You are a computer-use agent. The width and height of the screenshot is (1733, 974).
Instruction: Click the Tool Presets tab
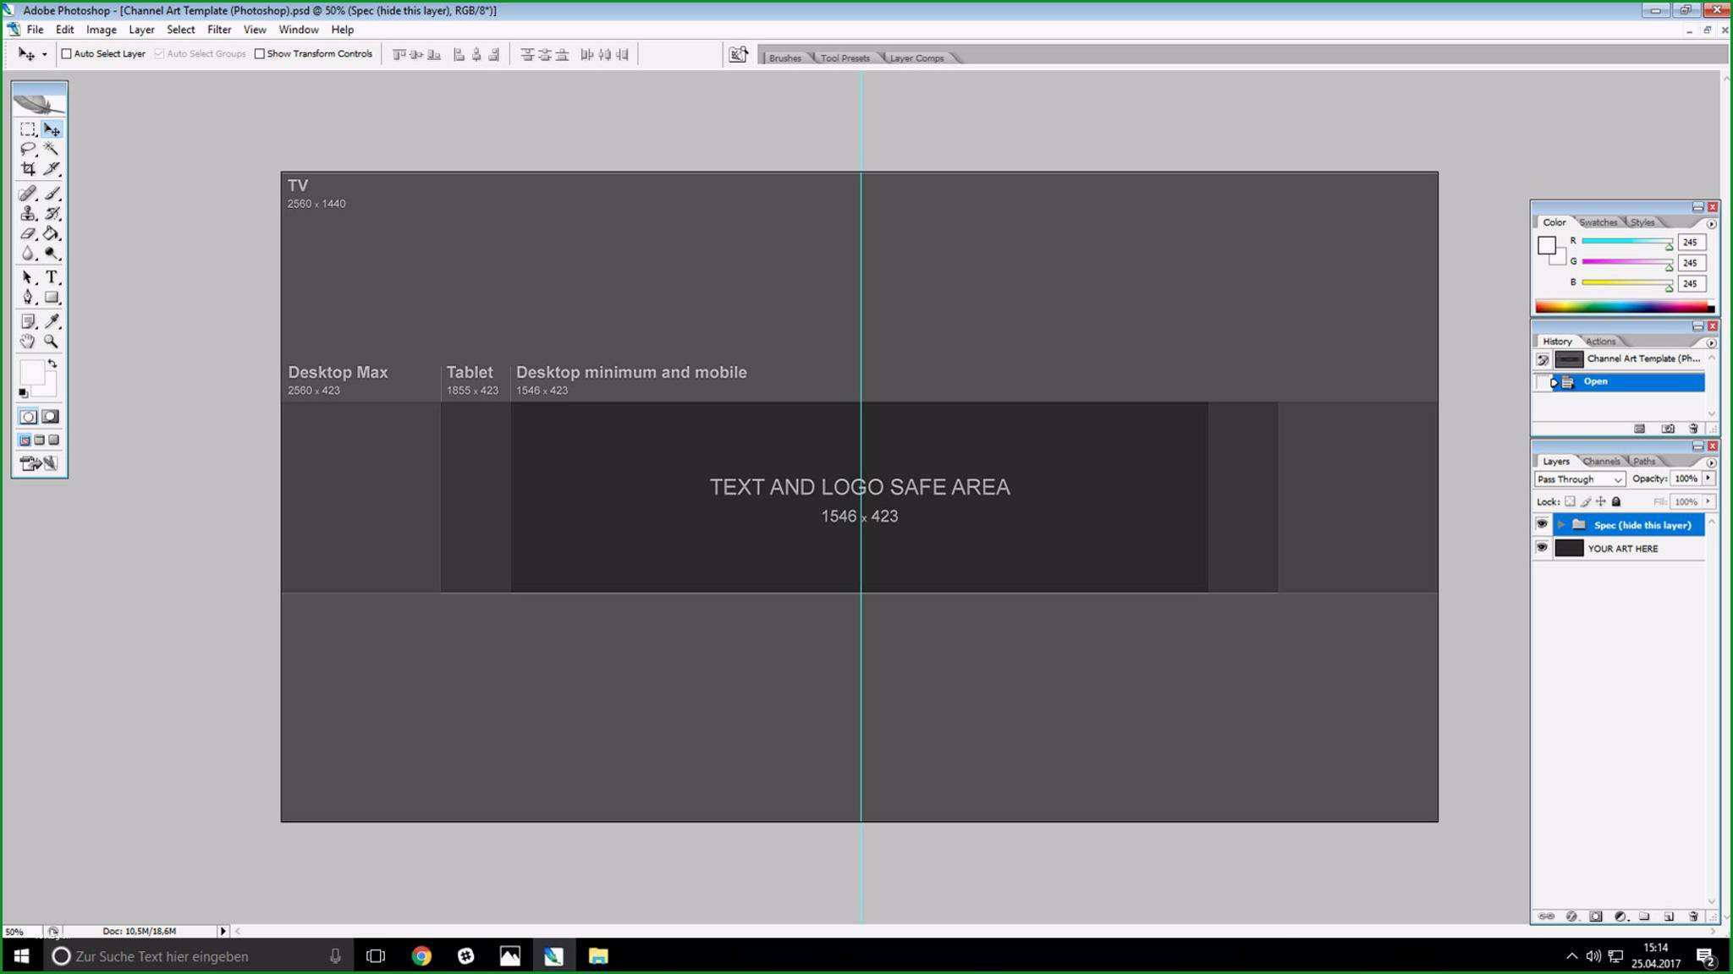[844, 57]
